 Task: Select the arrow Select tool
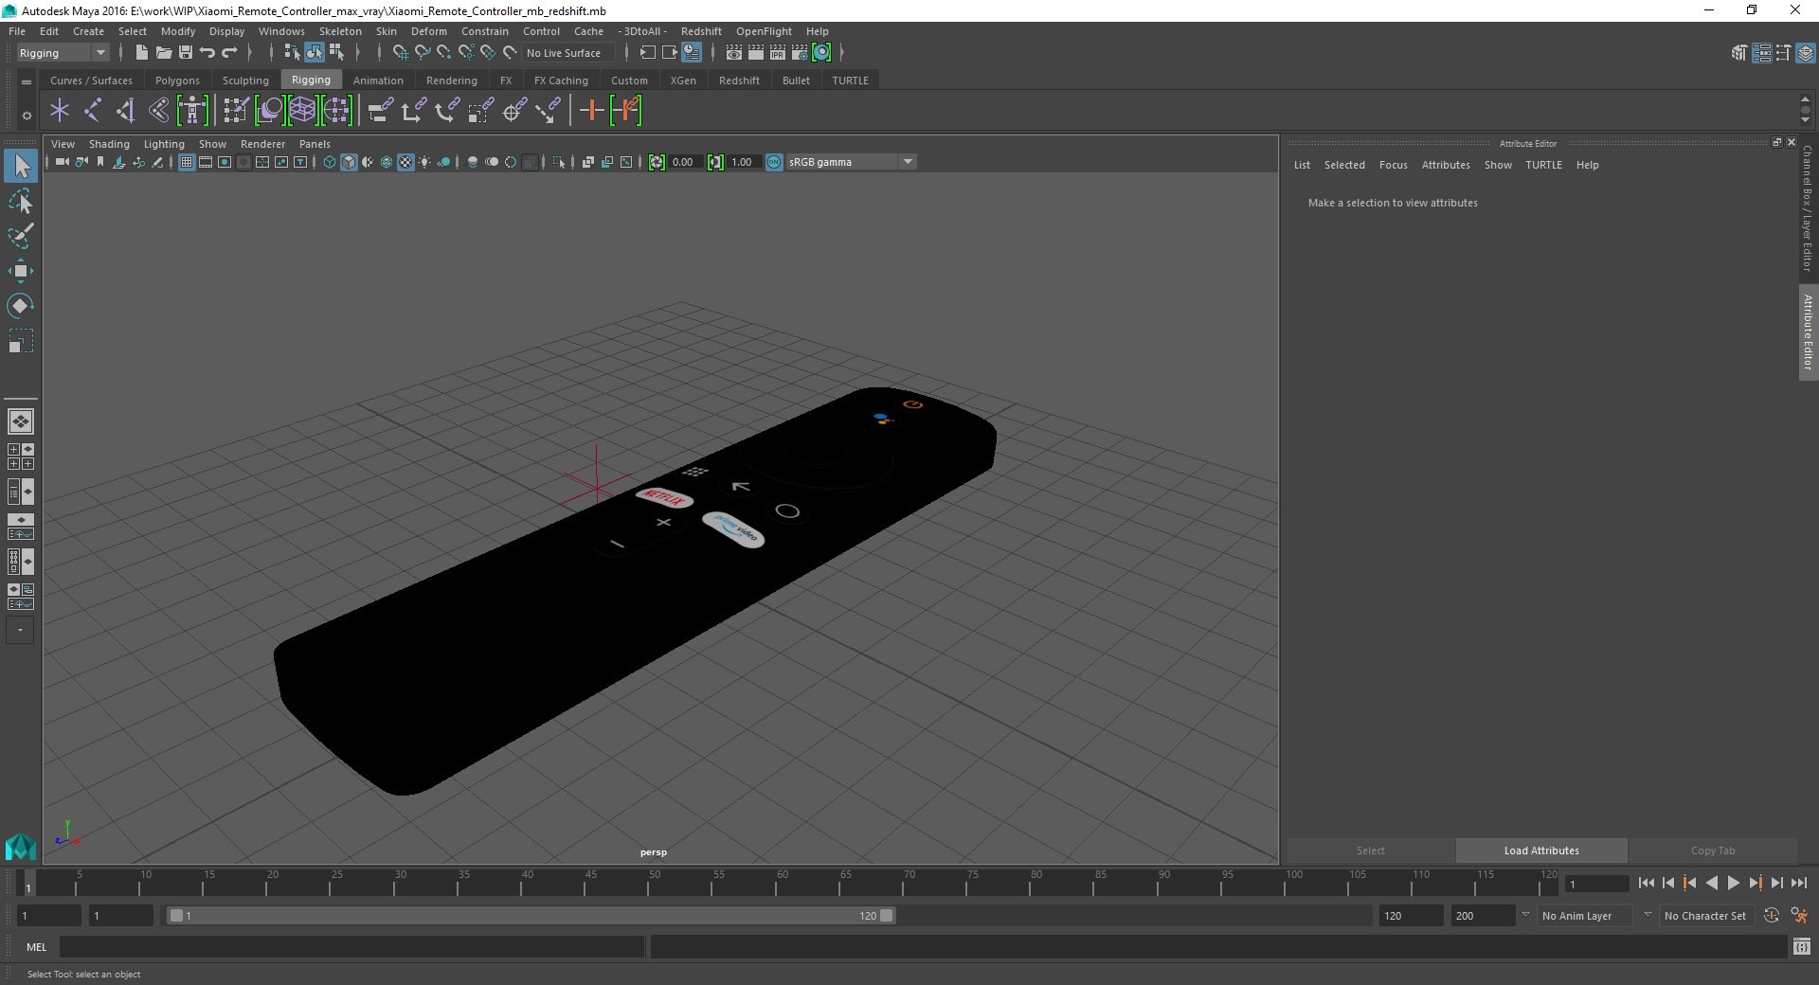click(21, 167)
